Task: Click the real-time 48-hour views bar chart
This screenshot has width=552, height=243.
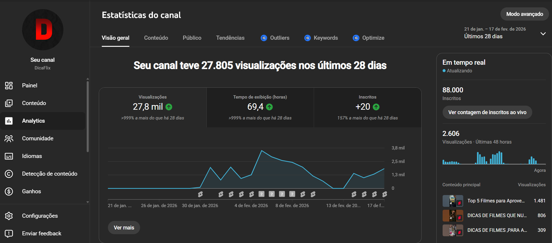Action: point(494,158)
